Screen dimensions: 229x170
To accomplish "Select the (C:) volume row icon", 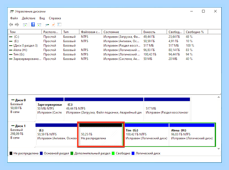I will pos(11,37).
